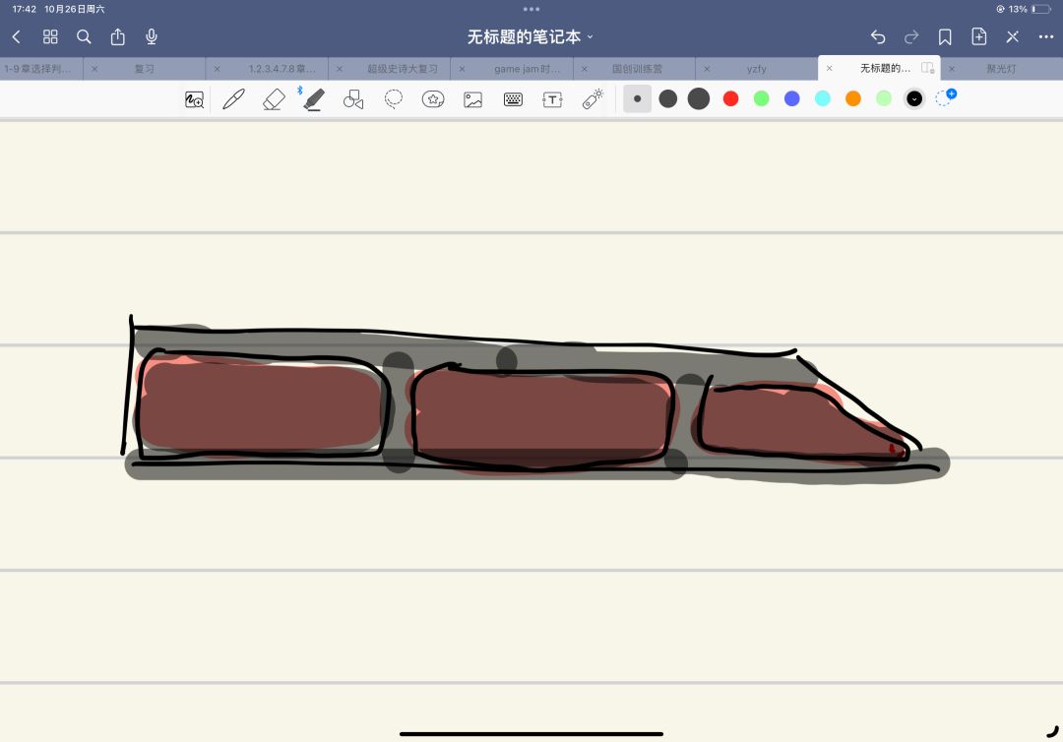The height and width of the screenshot is (742, 1063).
Task: Select the Shapes tool
Action: point(353,99)
